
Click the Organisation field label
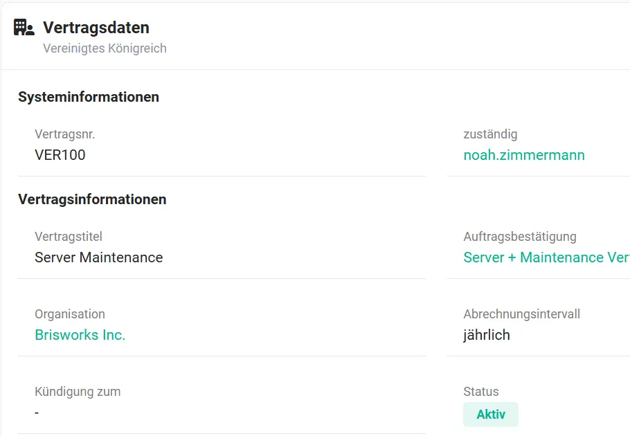[70, 314]
